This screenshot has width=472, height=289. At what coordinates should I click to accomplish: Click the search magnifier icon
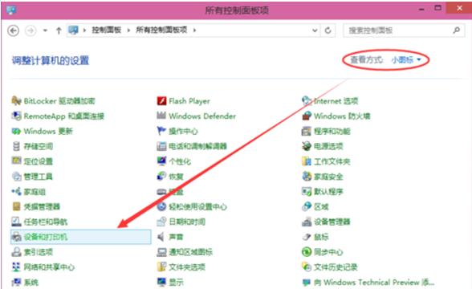tap(456, 31)
